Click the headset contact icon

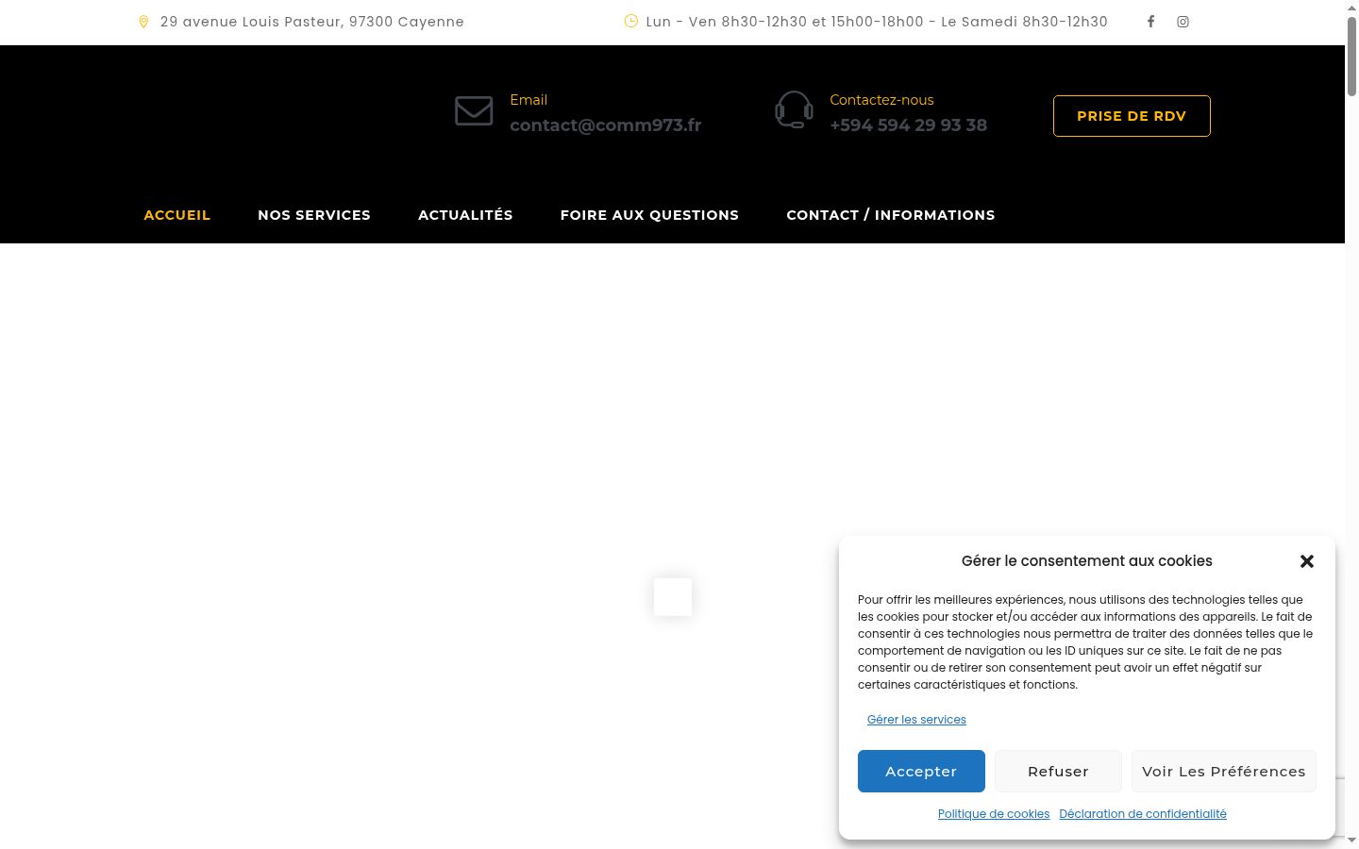[794, 110]
